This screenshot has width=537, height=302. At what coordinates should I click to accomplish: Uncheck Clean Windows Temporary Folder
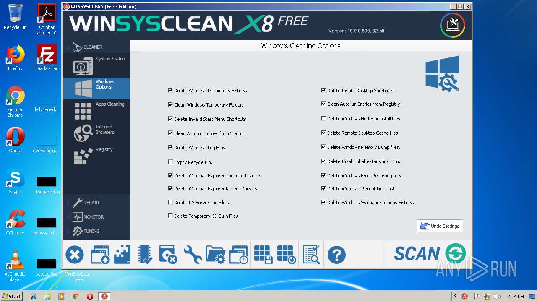point(170,104)
